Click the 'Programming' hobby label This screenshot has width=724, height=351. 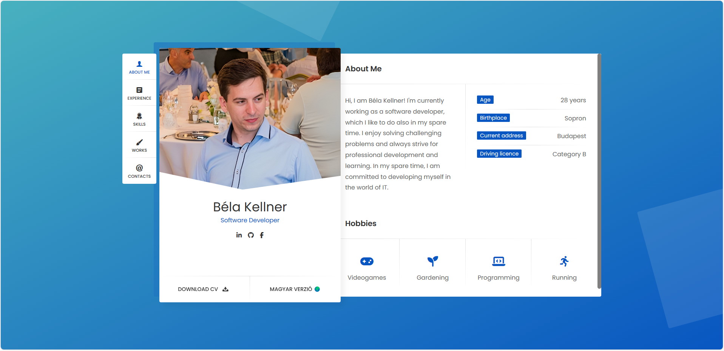point(499,277)
